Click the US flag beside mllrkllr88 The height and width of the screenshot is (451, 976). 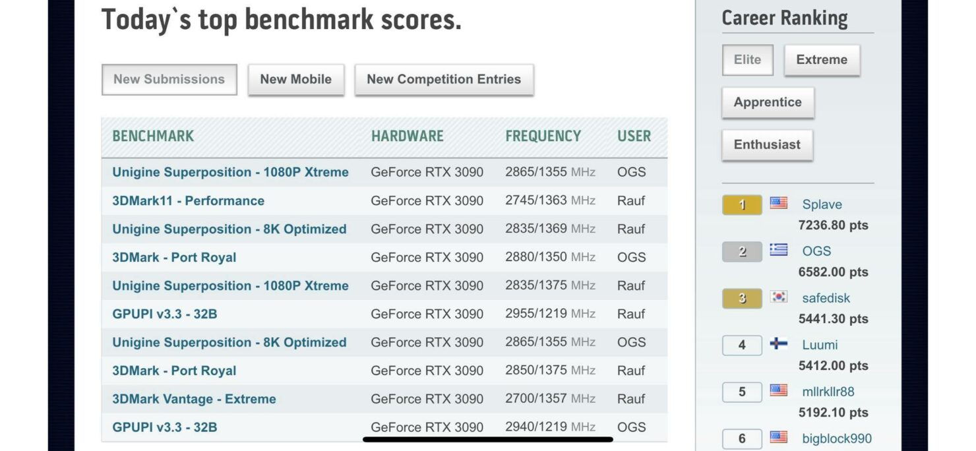pos(779,390)
